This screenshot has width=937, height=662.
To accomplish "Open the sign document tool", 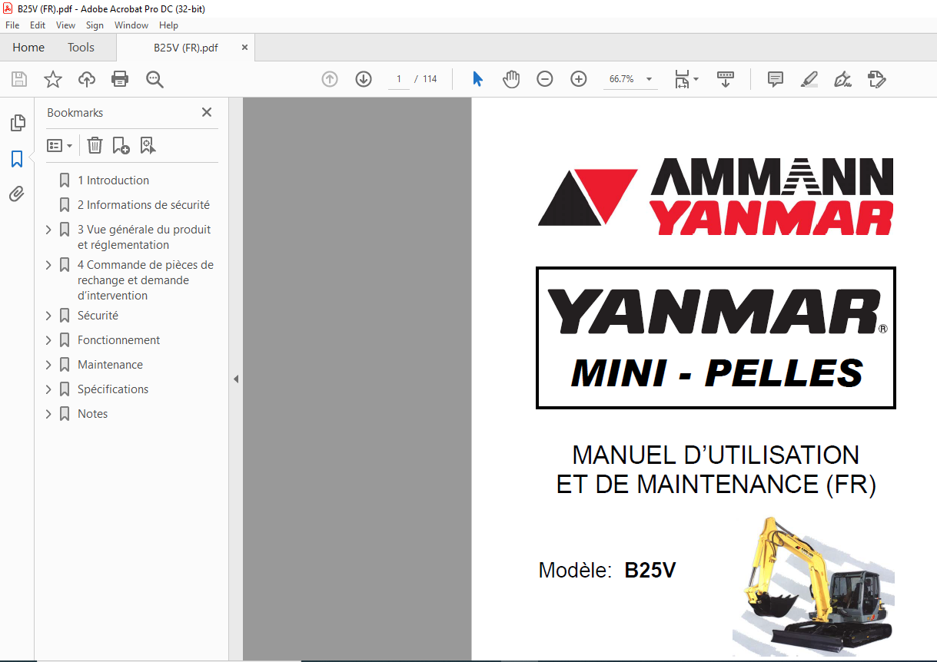I will (x=842, y=79).
